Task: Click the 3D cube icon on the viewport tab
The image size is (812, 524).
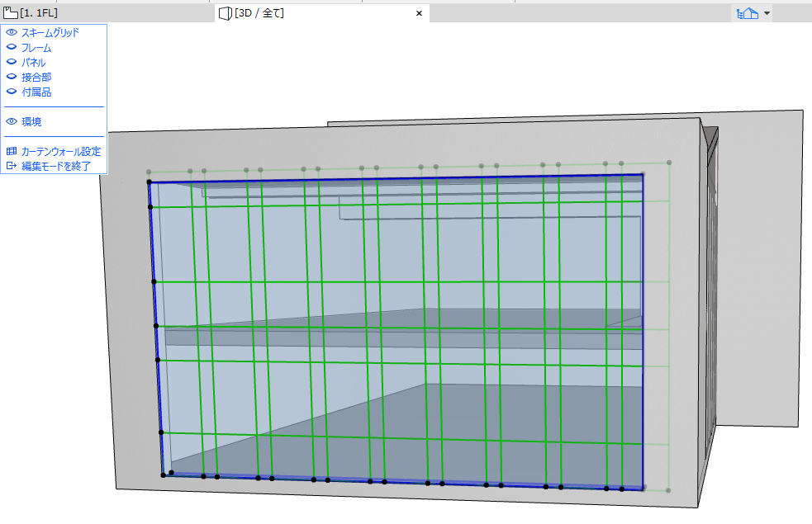Action: pos(225,12)
